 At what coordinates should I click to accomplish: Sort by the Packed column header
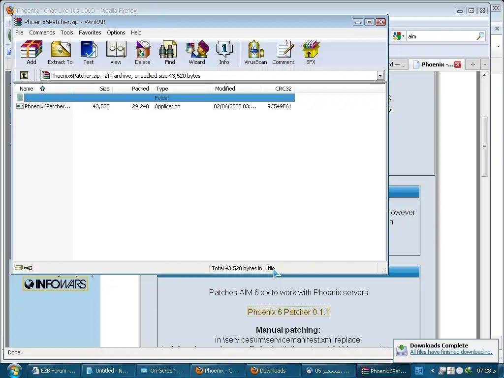pos(132,89)
